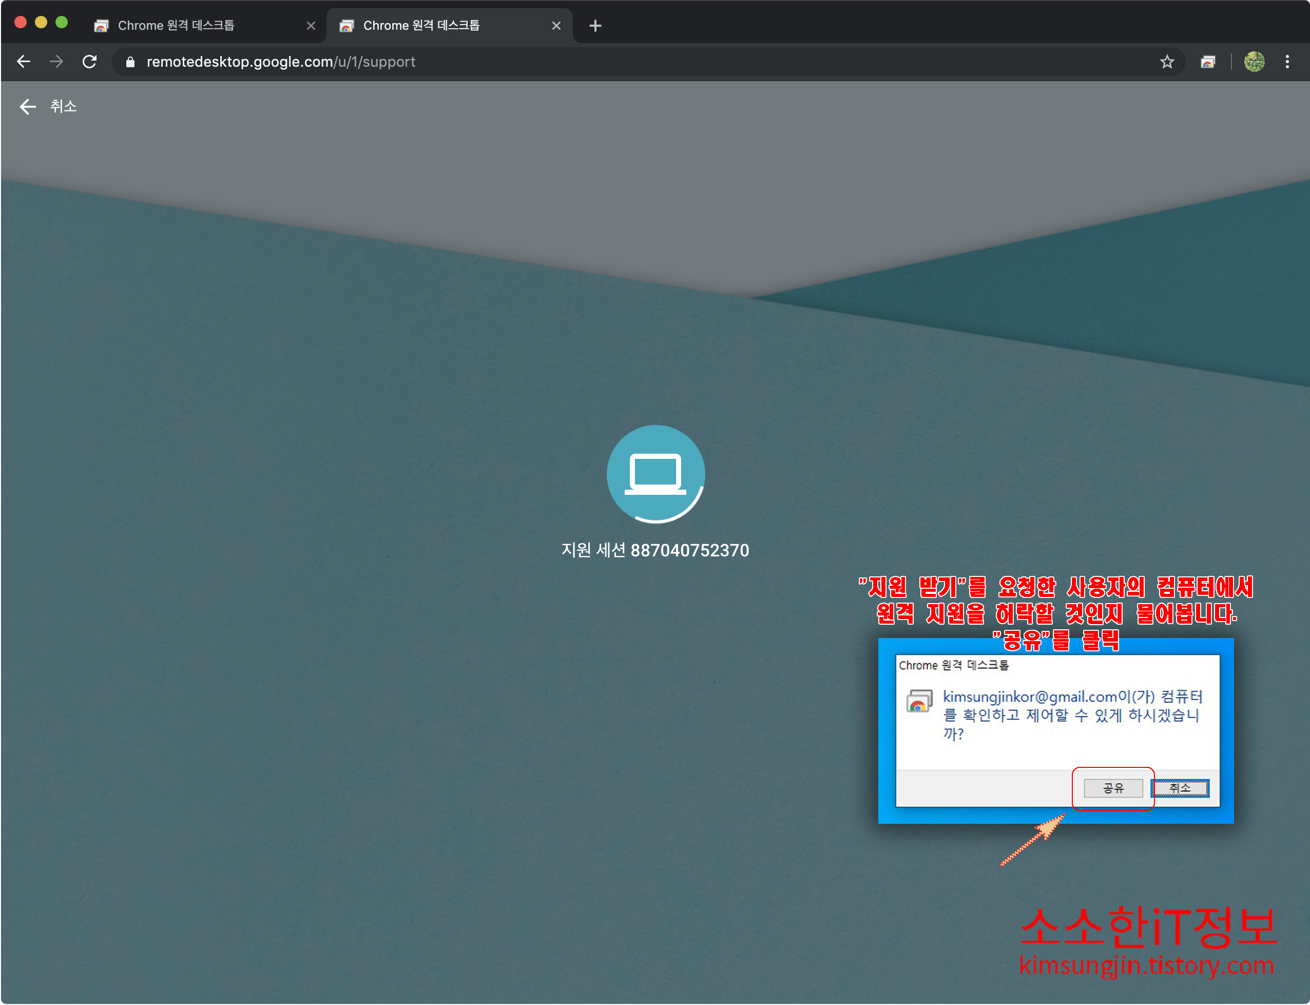Image resolution: width=1310 pixels, height=1005 pixels.
Task: Close the active browser tab
Action: pyautogui.click(x=556, y=26)
